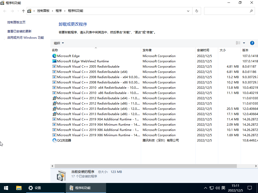Select Visual C++ 2008 Redistributable x86 row
Viewport: 258px width, 193px height.
154,82
